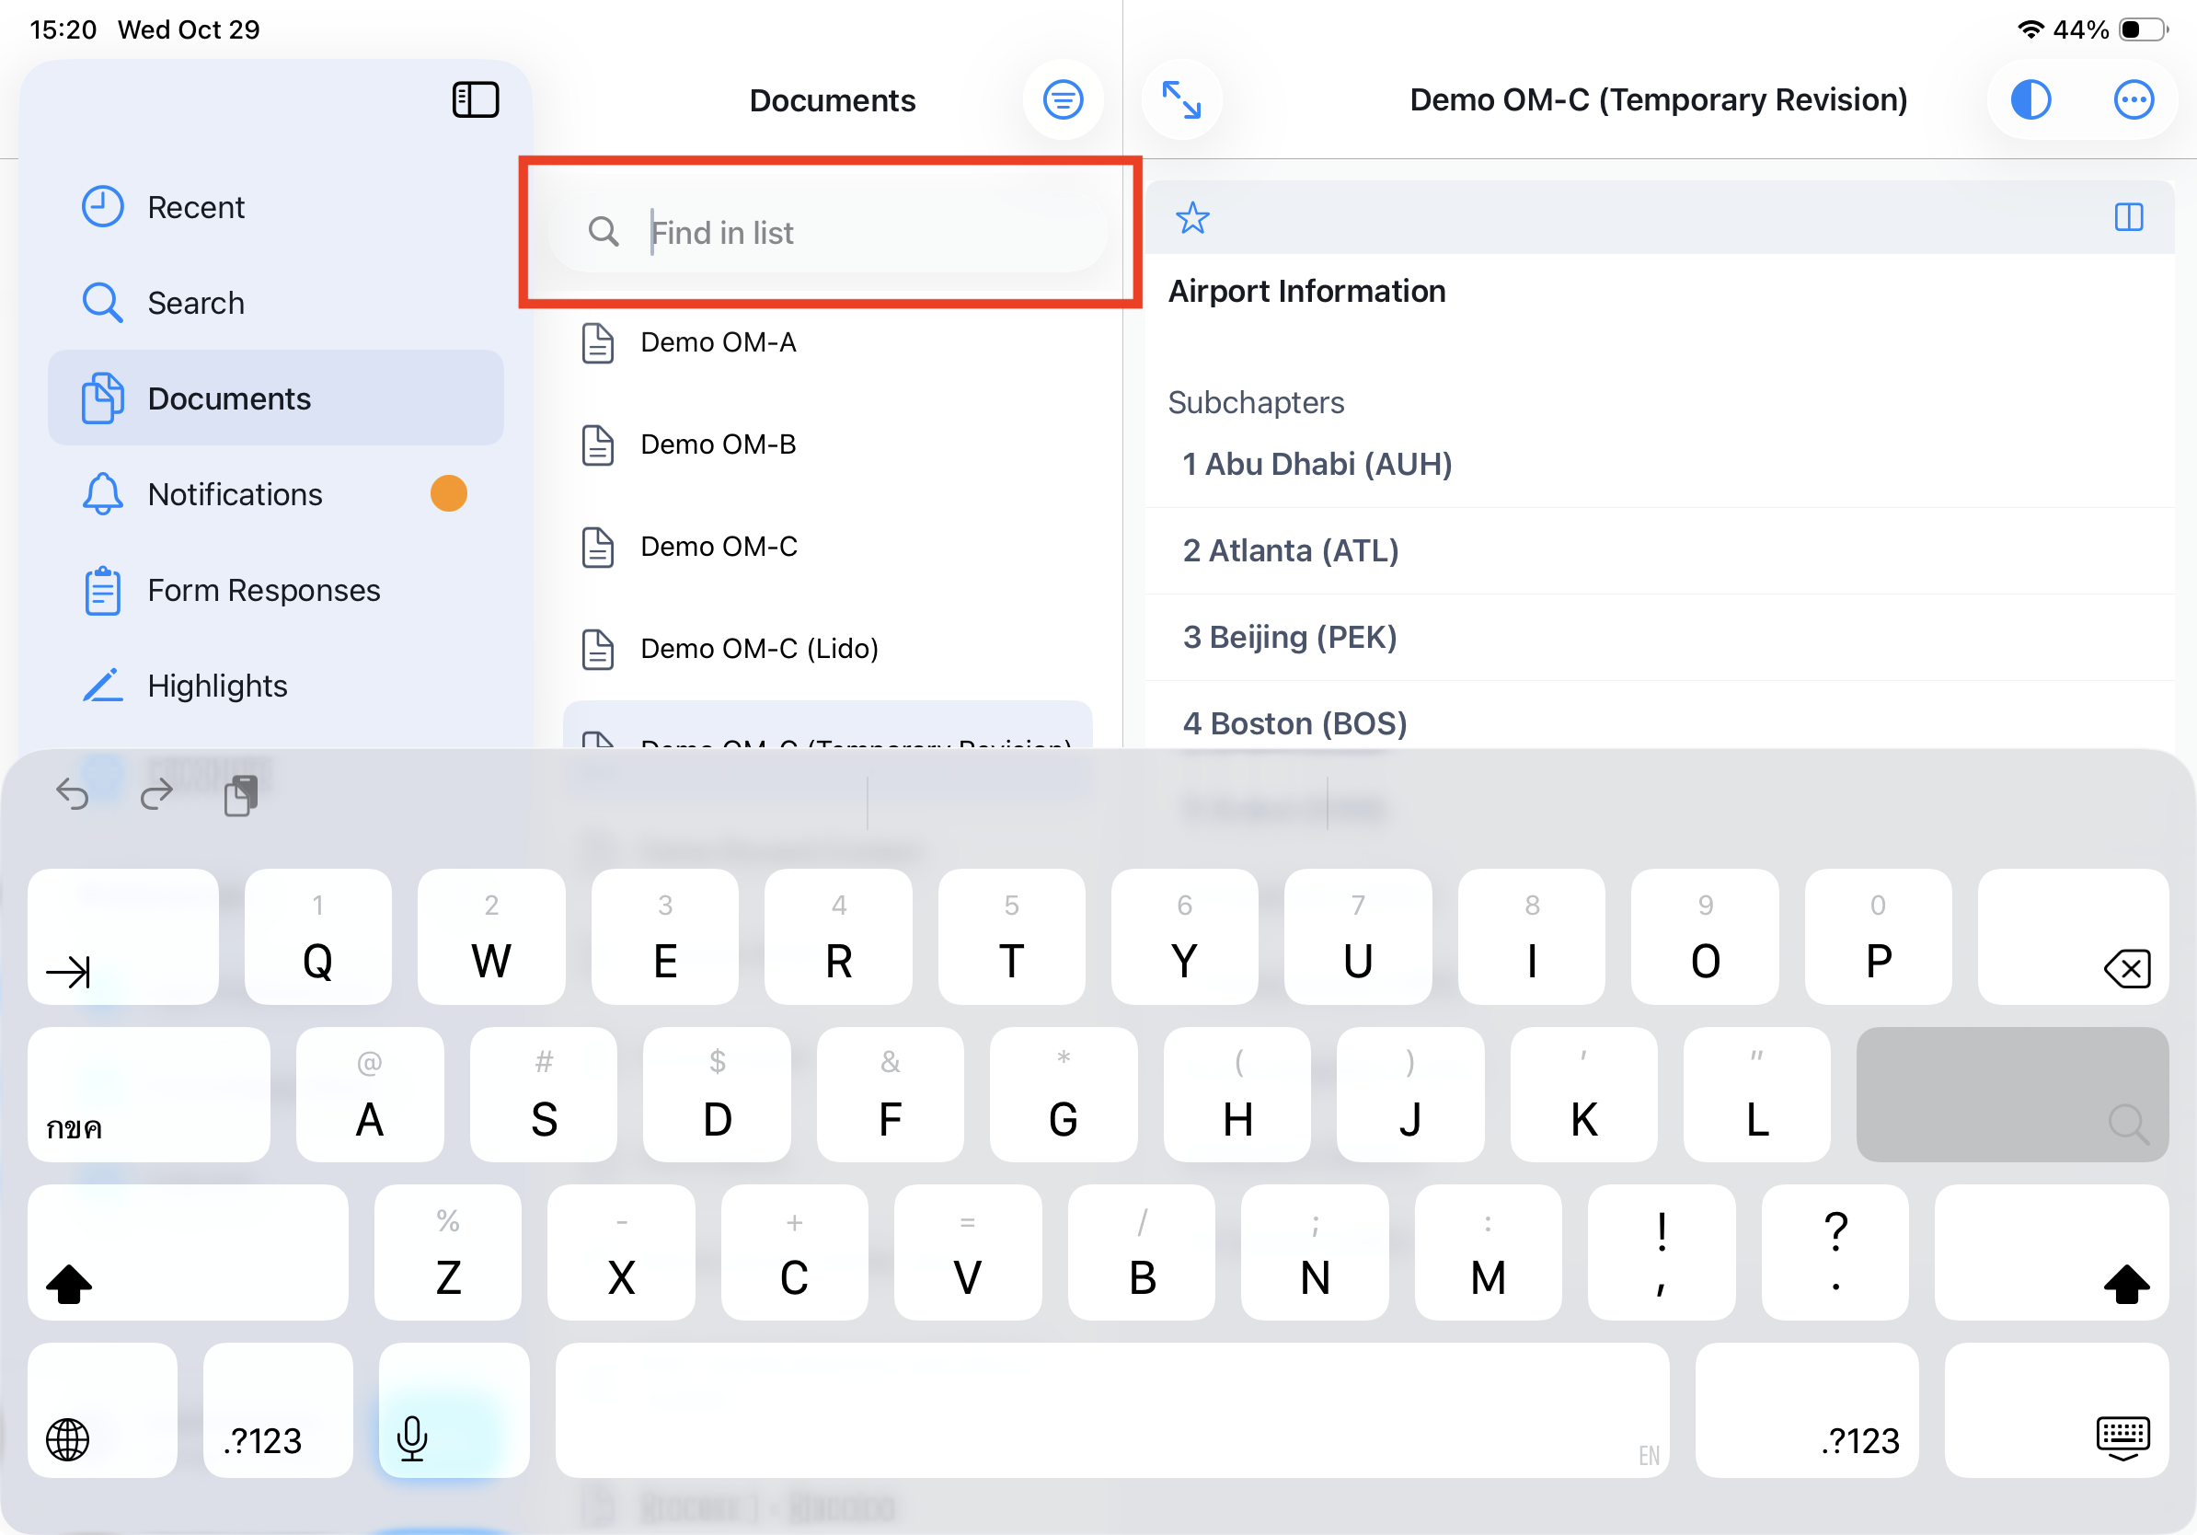Expand subchapter 3 Beijing (PEK)
The height and width of the screenshot is (1535, 2197).
coord(1289,638)
